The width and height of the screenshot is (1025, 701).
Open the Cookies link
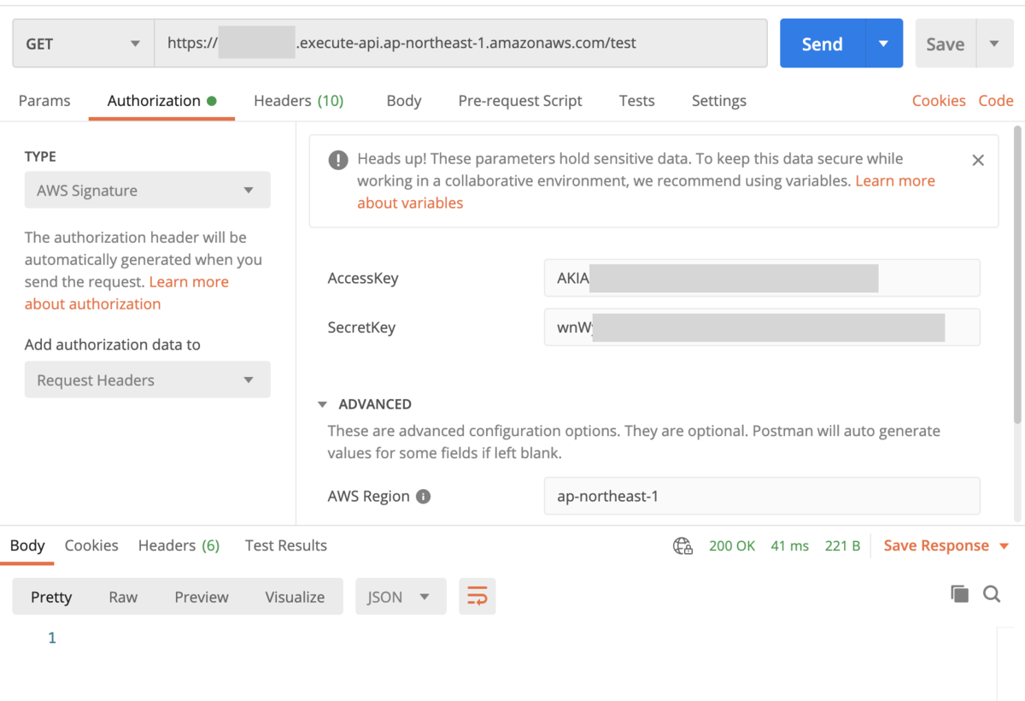pyautogui.click(x=939, y=101)
